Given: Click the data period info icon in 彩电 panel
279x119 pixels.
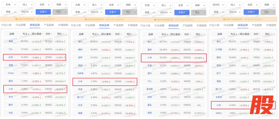Looking at the screenshot, I should pyautogui.click(x=16, y=19).
